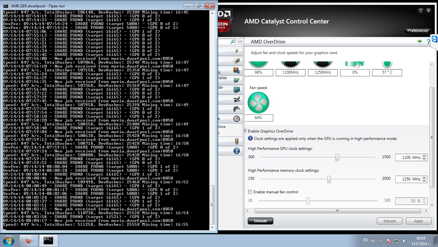Click the 57 ° C temperature value
The image size is (438, 247).
(387, 73)
